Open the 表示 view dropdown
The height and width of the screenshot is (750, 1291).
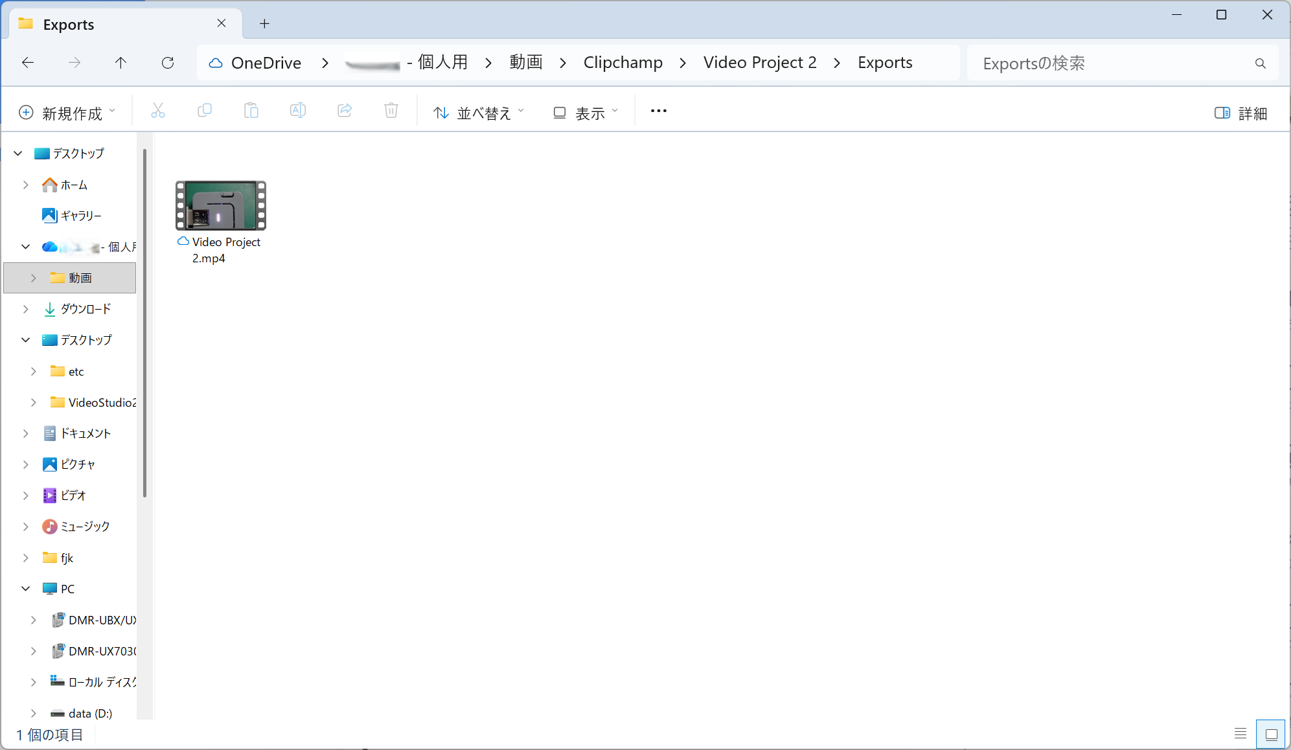click(x=586, y=113)
